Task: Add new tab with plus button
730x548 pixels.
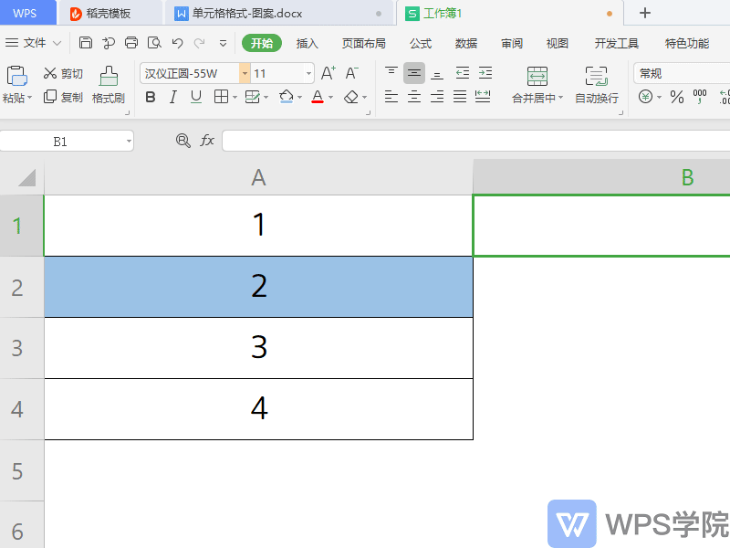Action: 645,13
